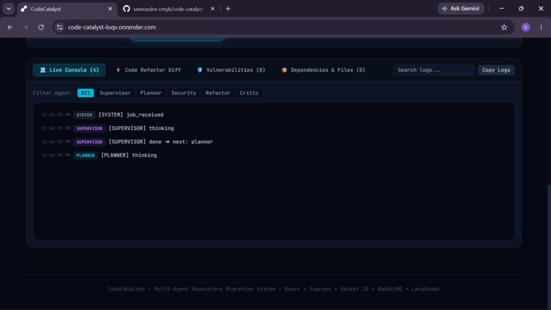Viewport: 551px width, 310px height.
Task: Click SUPERVISOR badge on thinking row
Action: [x=90, y=129]
